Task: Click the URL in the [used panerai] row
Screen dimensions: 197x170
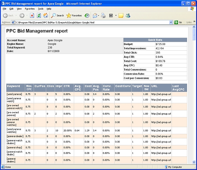Action: pos(161,94)
